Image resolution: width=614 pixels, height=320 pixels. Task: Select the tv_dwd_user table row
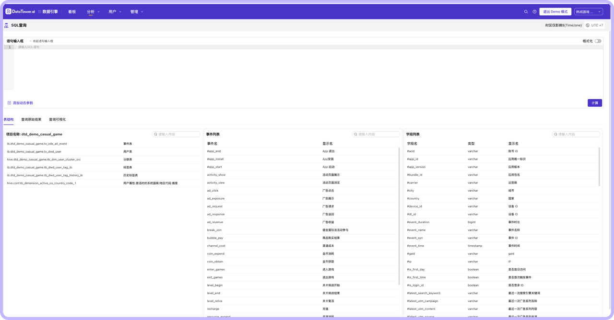click(x=34, y=151)
